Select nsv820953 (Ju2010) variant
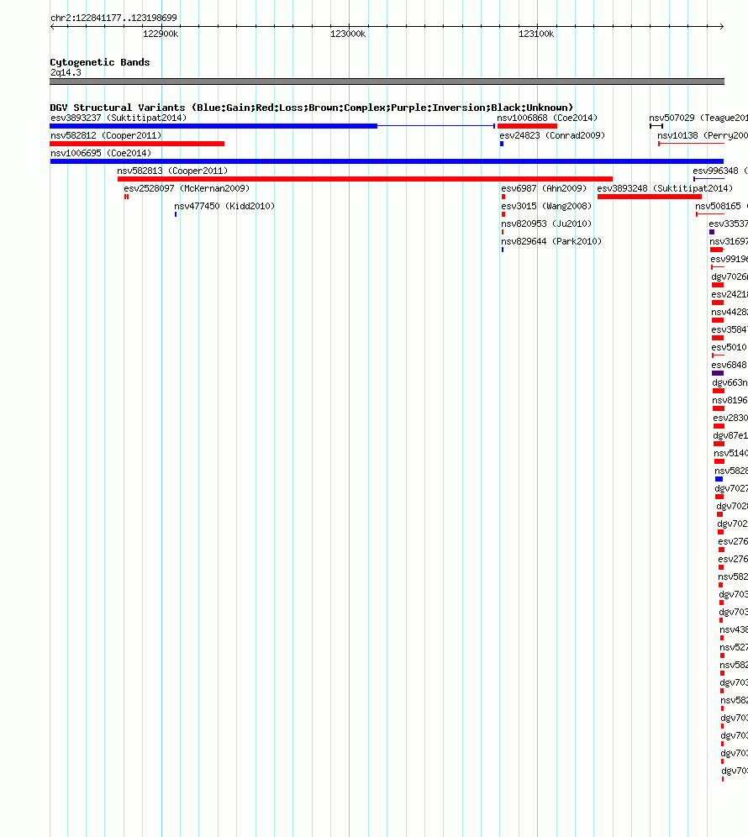 [x=503, y=232]
